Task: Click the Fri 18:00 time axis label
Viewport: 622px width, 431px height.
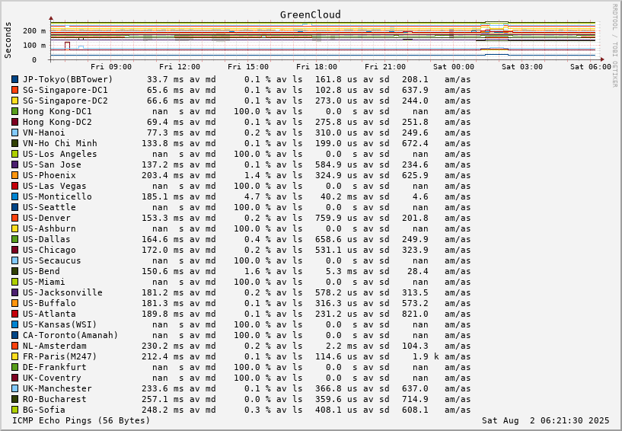Action: pos(317,67)
